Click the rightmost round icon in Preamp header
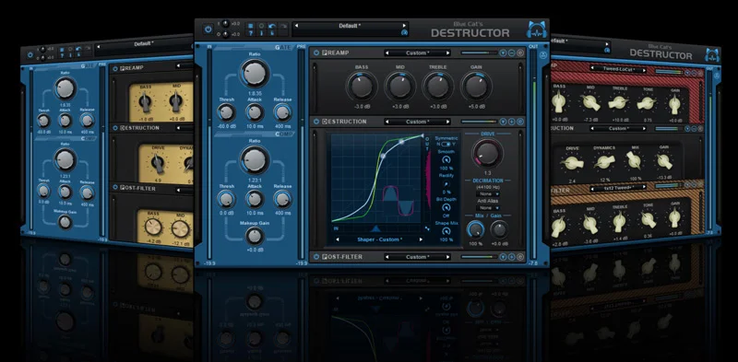Viewport: 738px width, 362px height. pos(520,53)
